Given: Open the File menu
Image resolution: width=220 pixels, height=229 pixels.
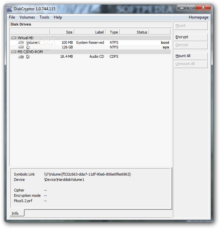Looking at the screenshot, I should point(12,17).
